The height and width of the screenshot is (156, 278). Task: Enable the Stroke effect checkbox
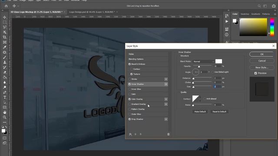point(129,79)
